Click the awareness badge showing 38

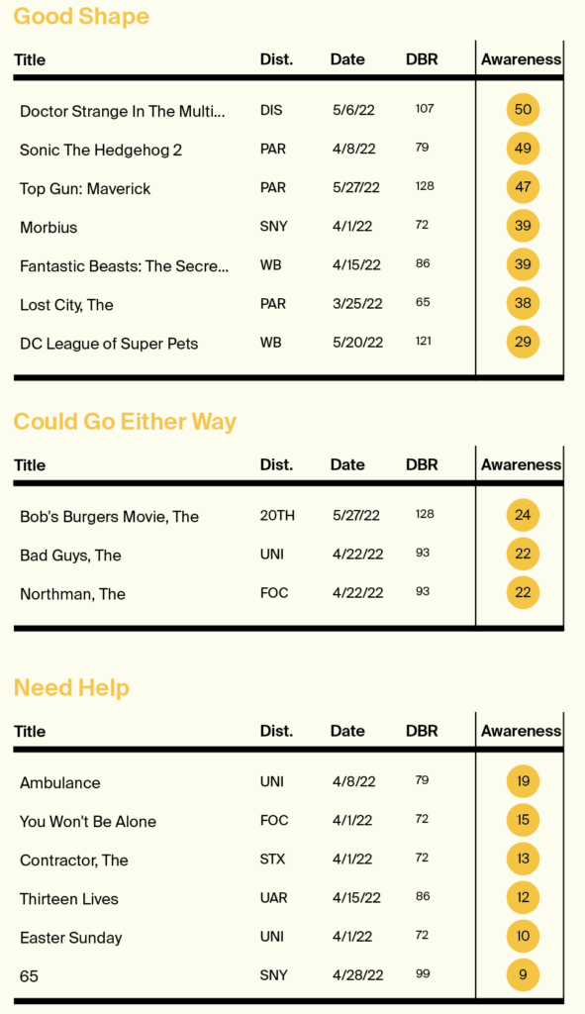point(523,303)
